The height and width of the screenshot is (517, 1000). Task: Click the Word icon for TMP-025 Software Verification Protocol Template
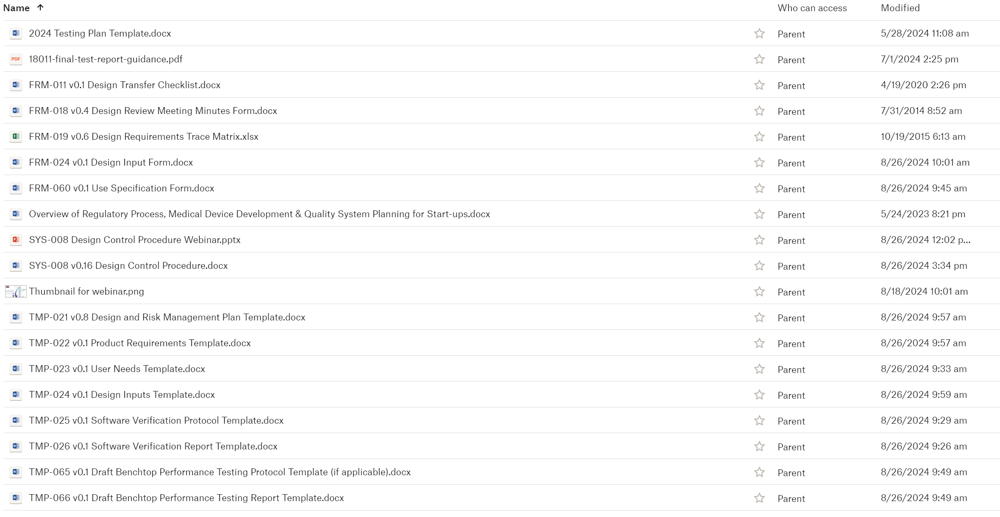coord(16,420)
